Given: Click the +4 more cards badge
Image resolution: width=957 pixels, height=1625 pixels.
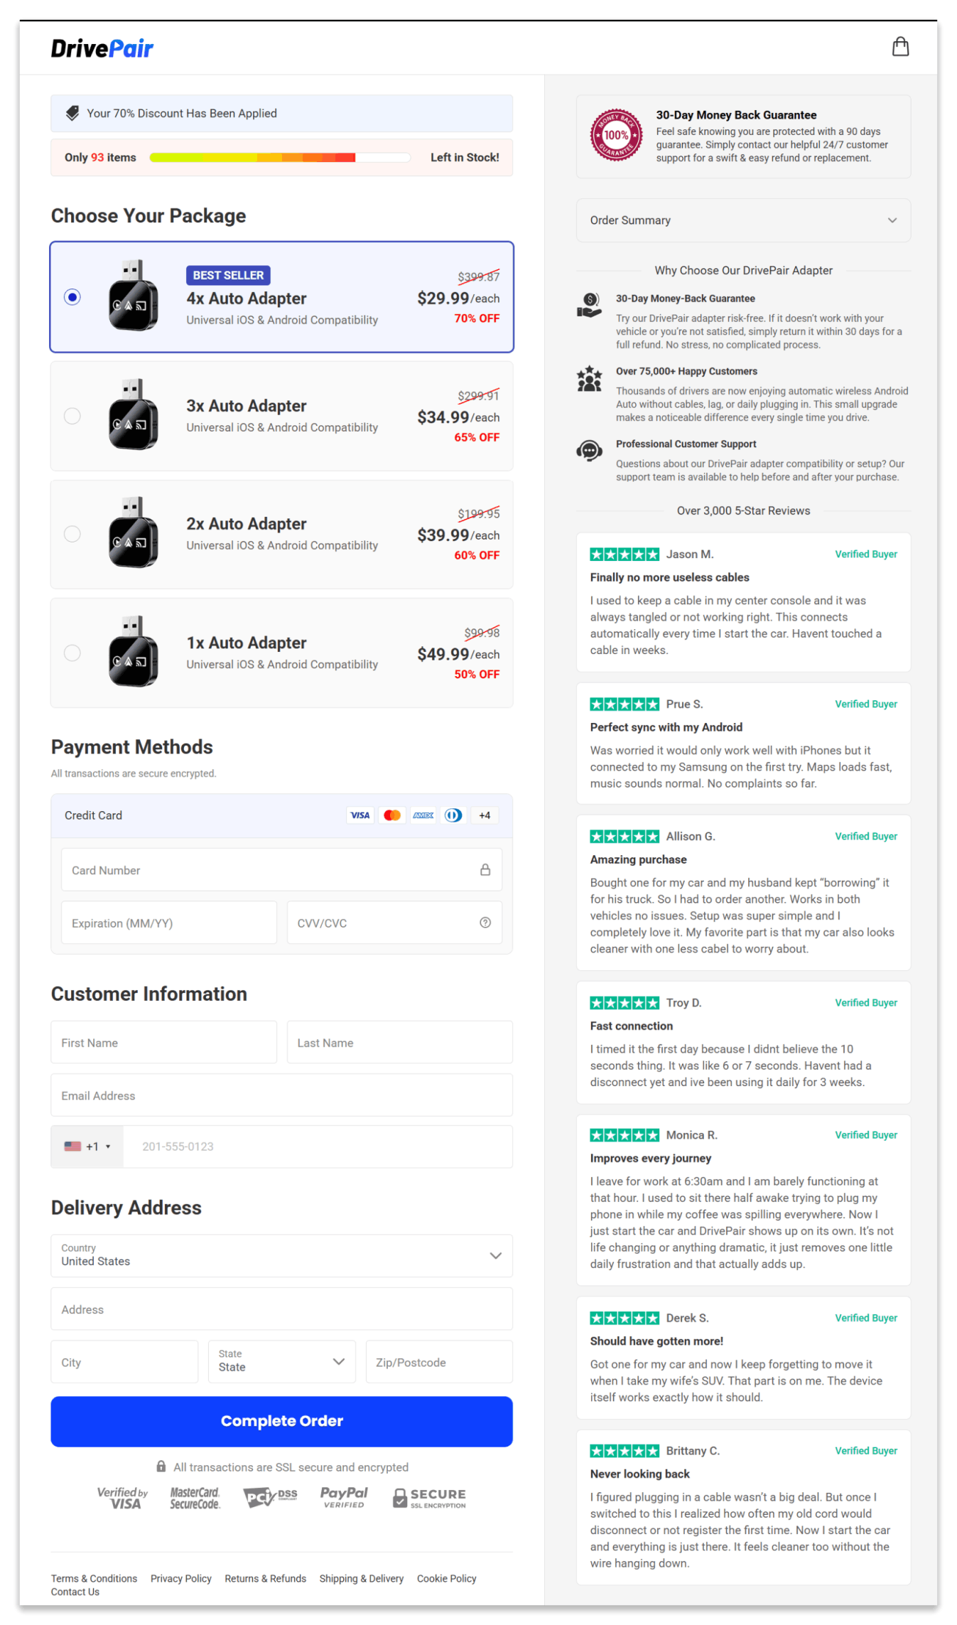Looking at the screenshot, I should pyautogui.click(x=485, y=815).
